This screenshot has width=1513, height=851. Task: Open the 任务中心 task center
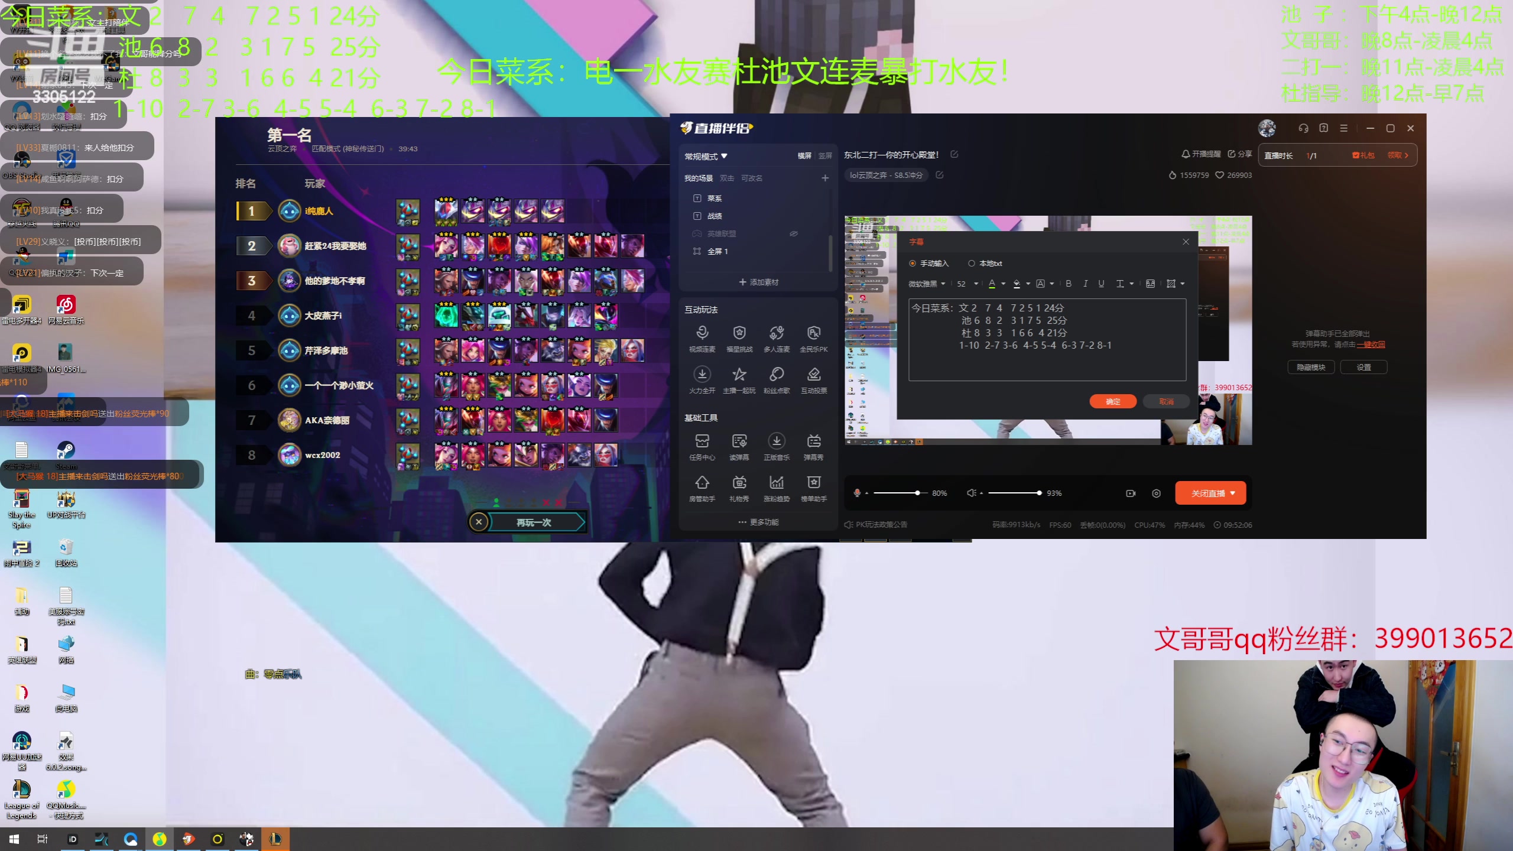pos(702,447)
